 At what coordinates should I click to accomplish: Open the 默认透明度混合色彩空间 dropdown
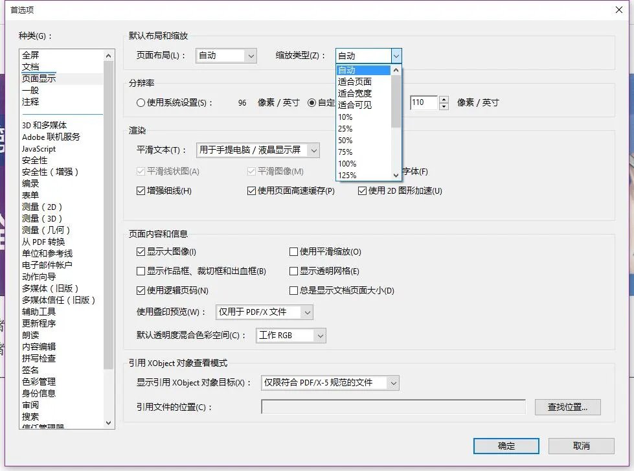coord(321,335)
